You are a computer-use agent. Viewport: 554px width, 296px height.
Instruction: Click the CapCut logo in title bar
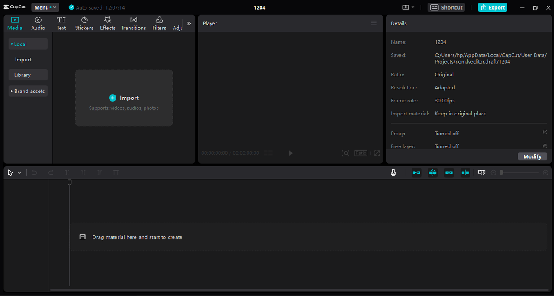15,7
